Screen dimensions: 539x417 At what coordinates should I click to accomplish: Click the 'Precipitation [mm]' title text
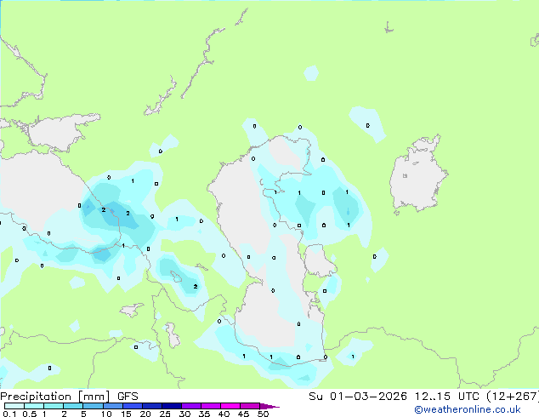55,397
